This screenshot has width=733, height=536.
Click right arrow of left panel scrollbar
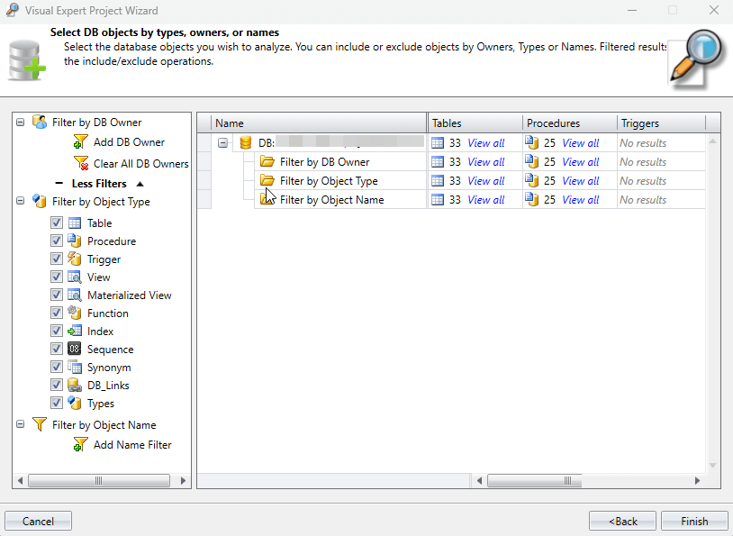click(183, 480)
